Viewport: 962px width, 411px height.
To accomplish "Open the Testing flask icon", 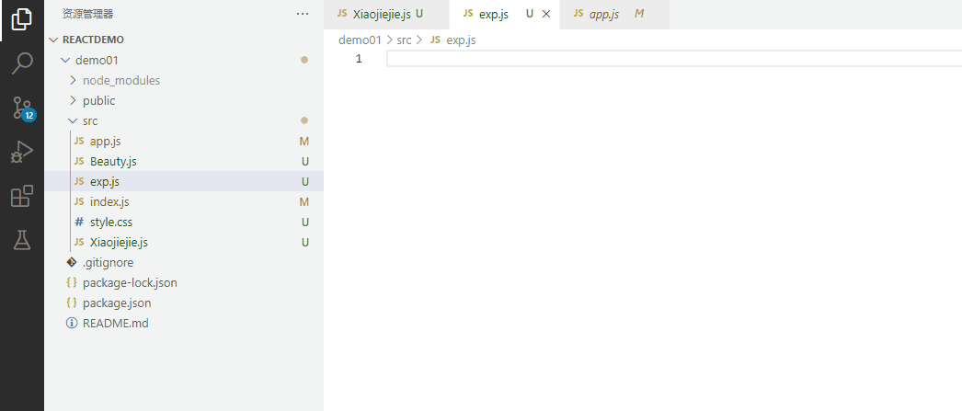I will point(22,240).
